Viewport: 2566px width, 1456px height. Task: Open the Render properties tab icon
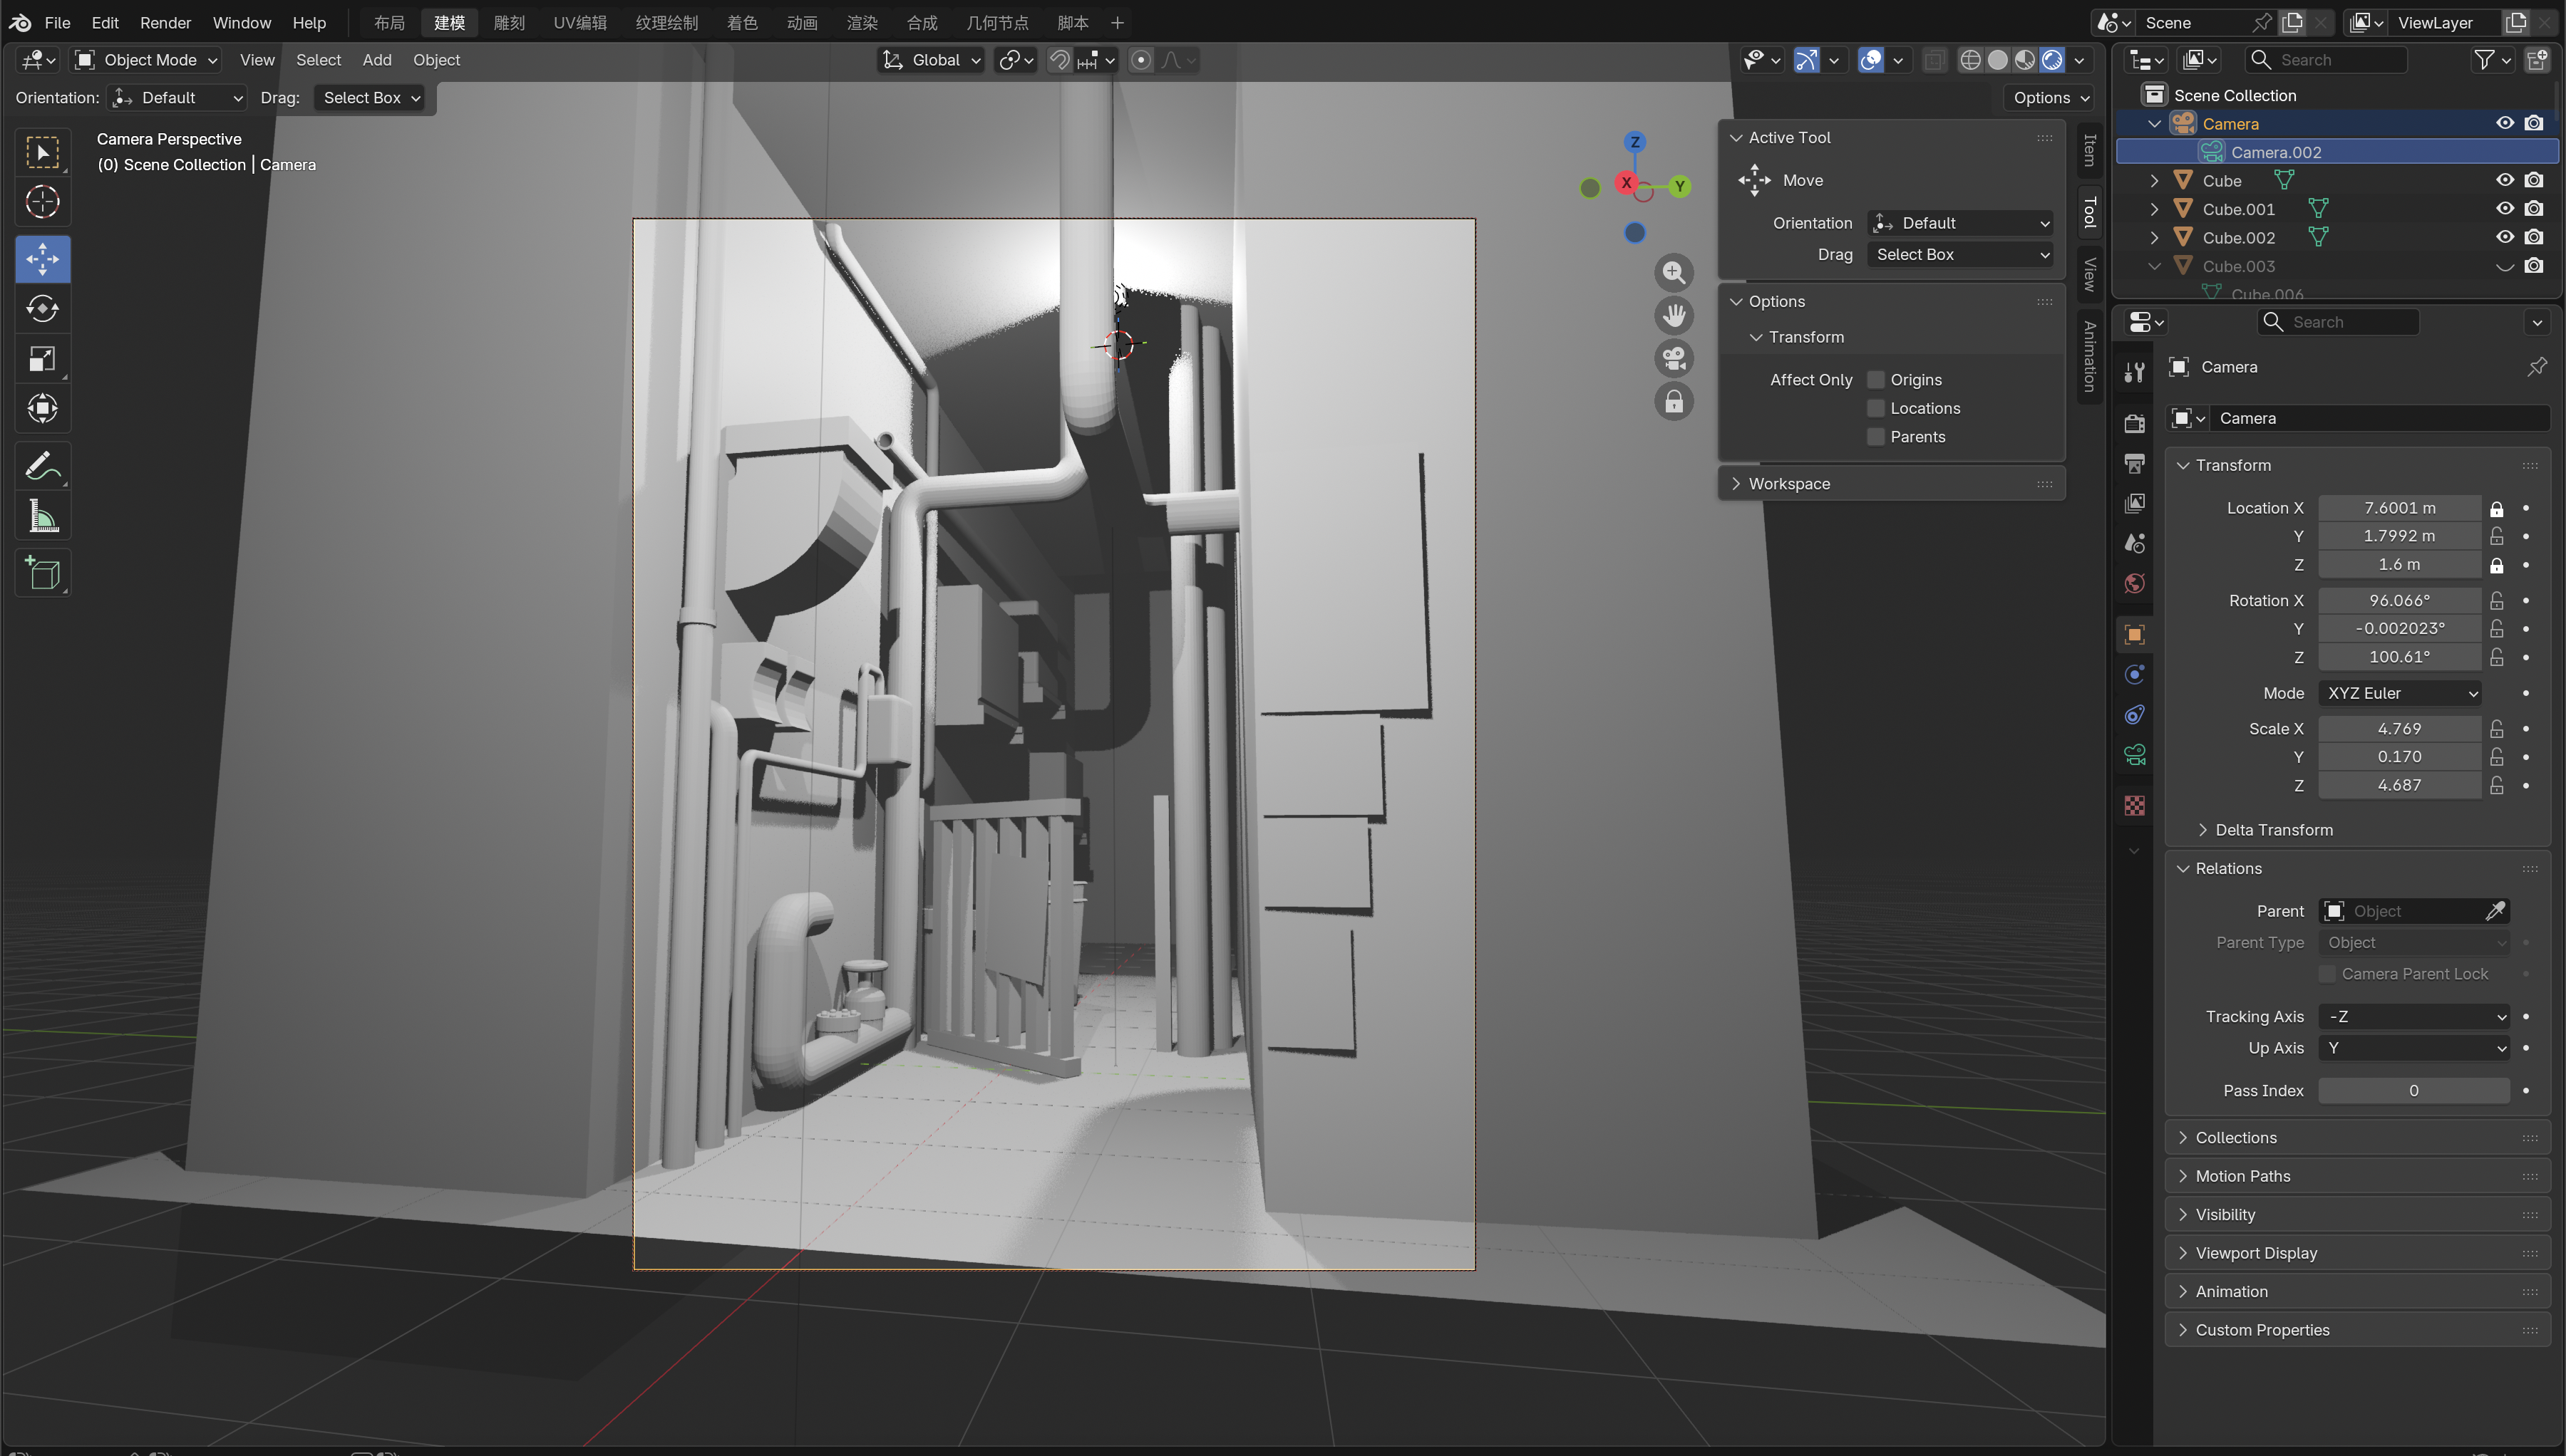pos(2135,423)
